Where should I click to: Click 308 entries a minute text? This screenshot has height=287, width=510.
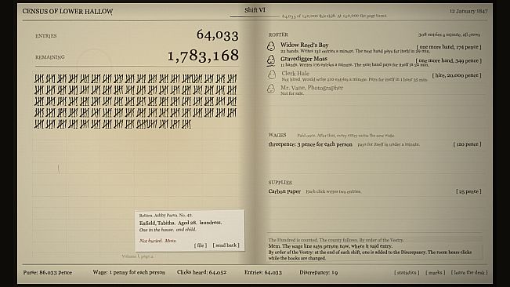(449, 35)
